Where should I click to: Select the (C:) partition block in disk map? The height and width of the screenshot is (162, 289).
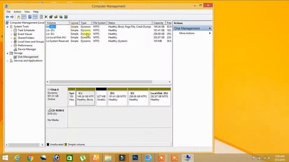(x=85, y=97)
